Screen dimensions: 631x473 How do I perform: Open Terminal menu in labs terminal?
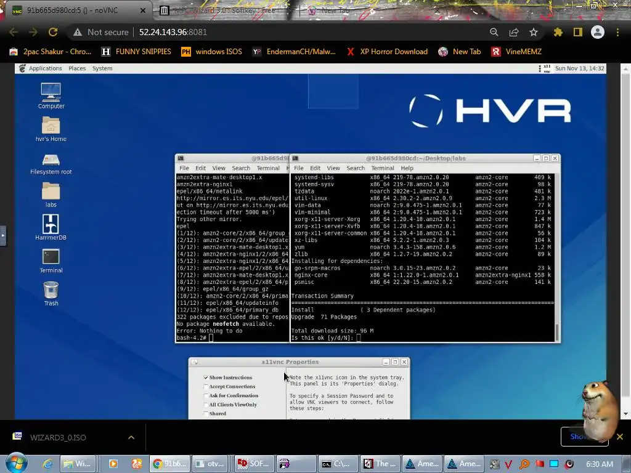pos(383,168)
